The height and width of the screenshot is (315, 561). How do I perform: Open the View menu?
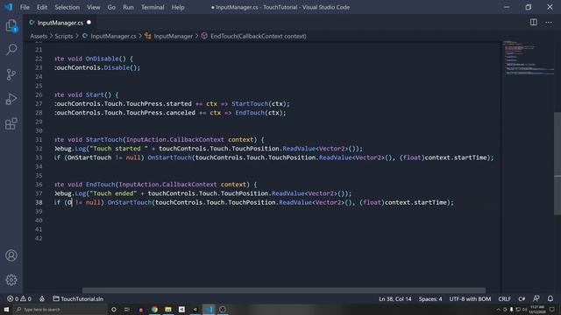[x=94, y=7]
